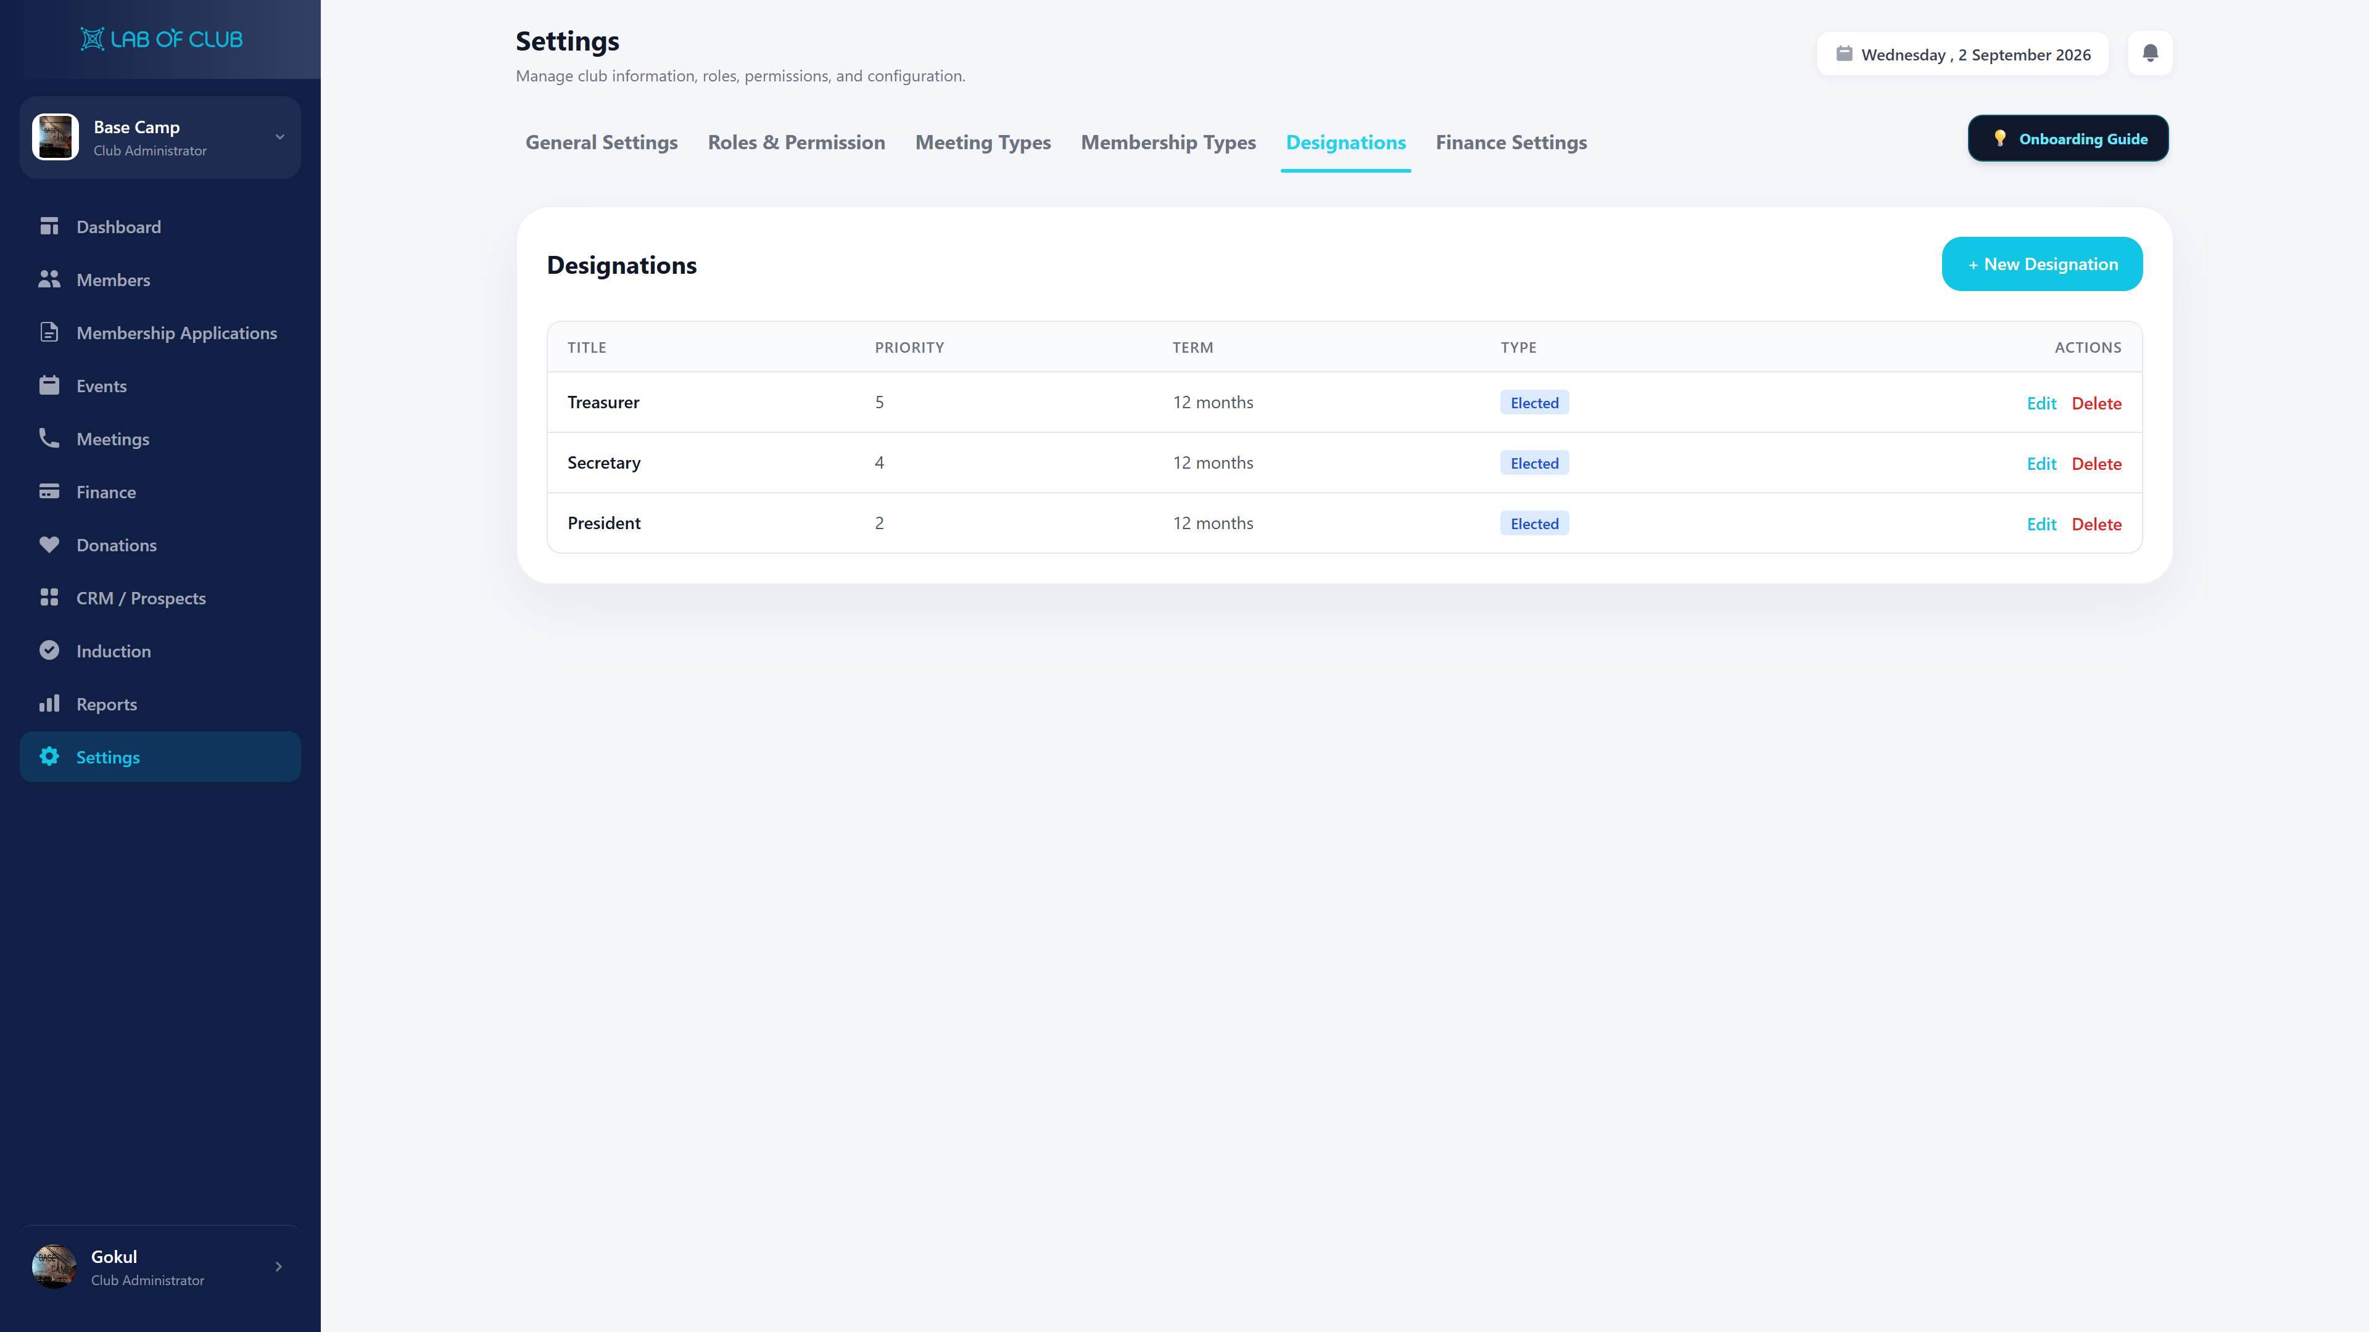Click the Onboarding Guide button
Viewport: 2369px width, 1332px height.
(x=2069, y=139)
